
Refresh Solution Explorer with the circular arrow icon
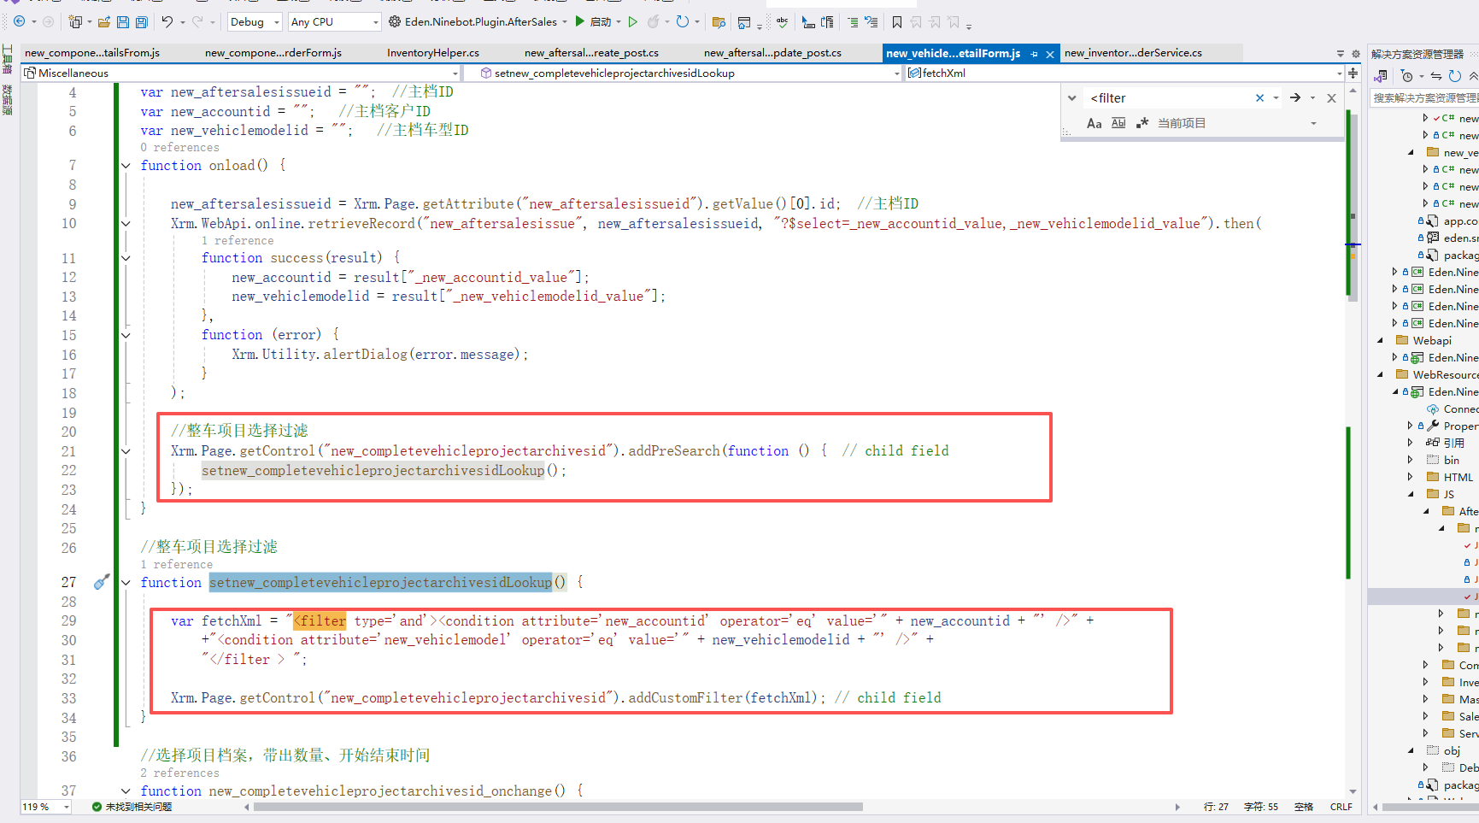coord(1455,76)
